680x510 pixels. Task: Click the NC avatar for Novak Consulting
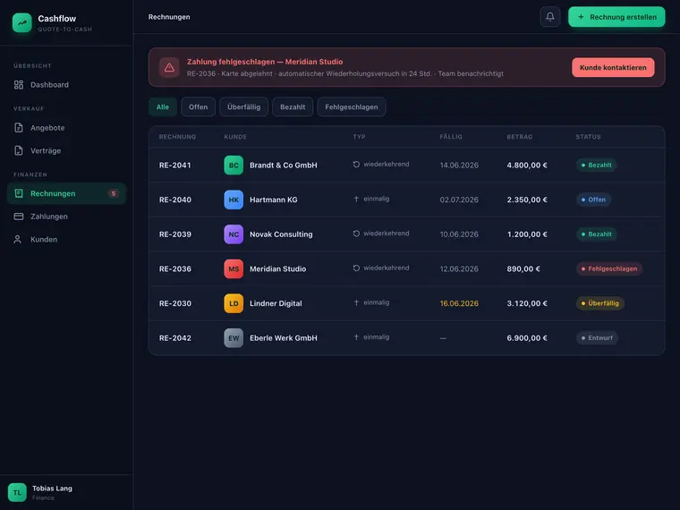[x=234, y=234]
